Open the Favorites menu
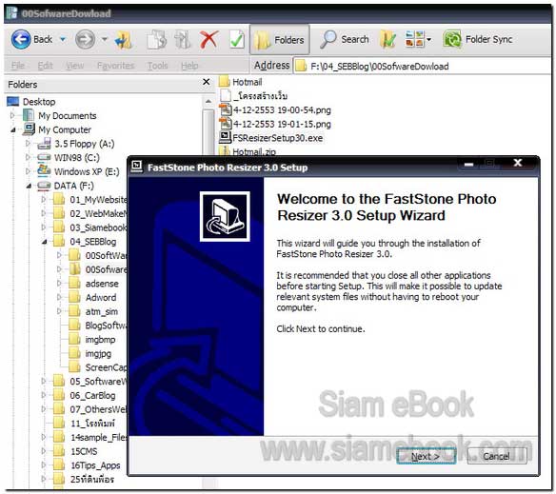 click(115, 66)
